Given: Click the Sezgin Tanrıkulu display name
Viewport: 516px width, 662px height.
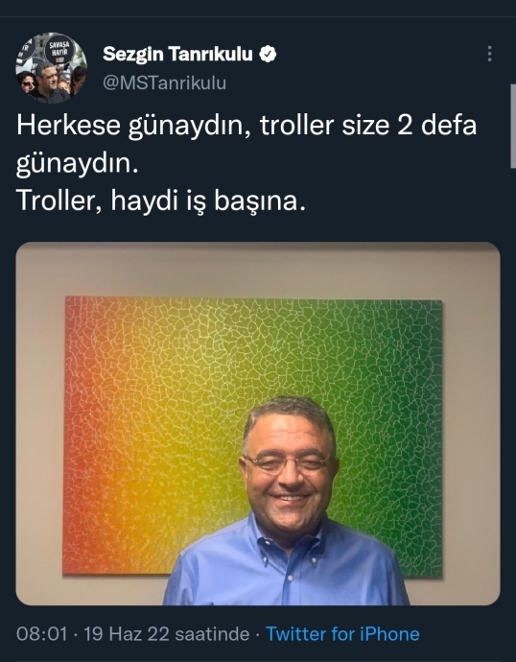Looking at the screenshot, I should click(x=177, y=54).
